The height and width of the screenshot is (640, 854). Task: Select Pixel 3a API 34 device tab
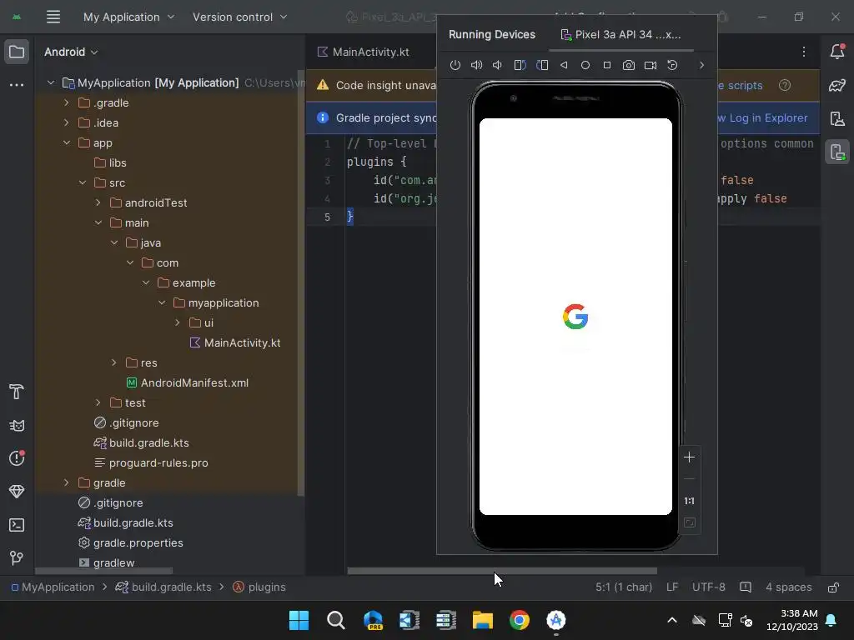(620, 34)
